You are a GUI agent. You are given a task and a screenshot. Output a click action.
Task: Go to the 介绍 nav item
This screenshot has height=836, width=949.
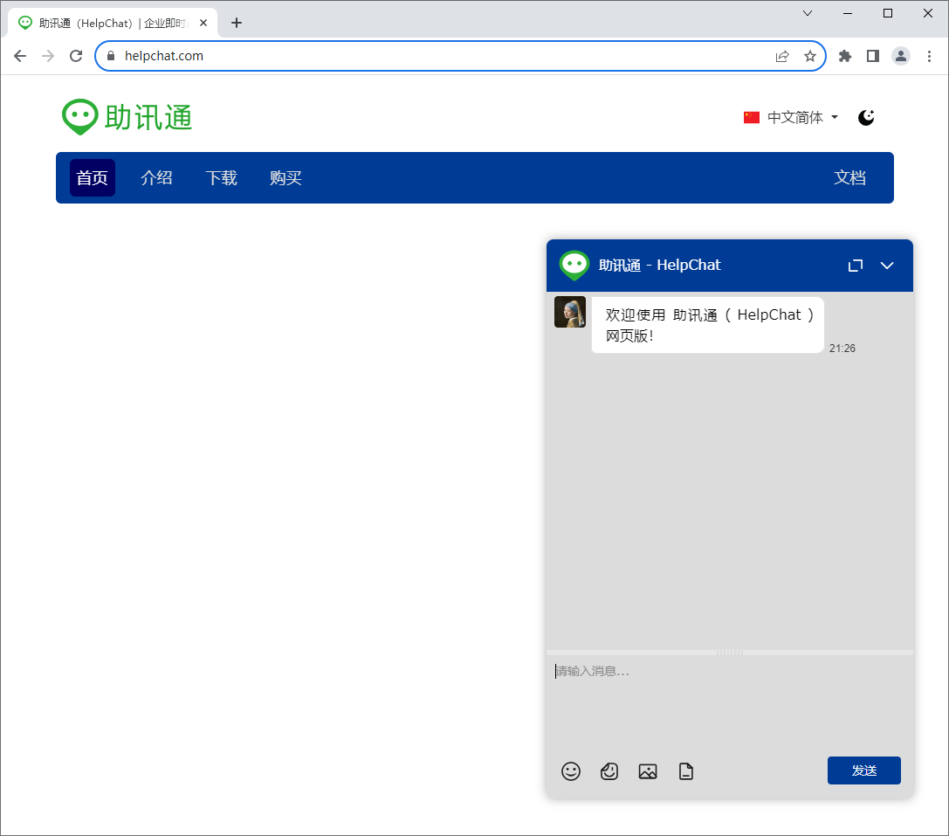tap(157, 177)
